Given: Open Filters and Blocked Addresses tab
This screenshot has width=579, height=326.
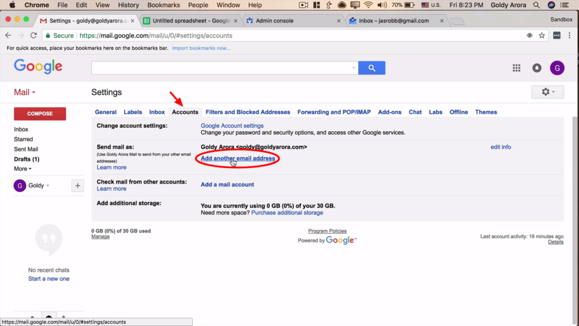Looking at the screenshot, I should pos(248,112).
